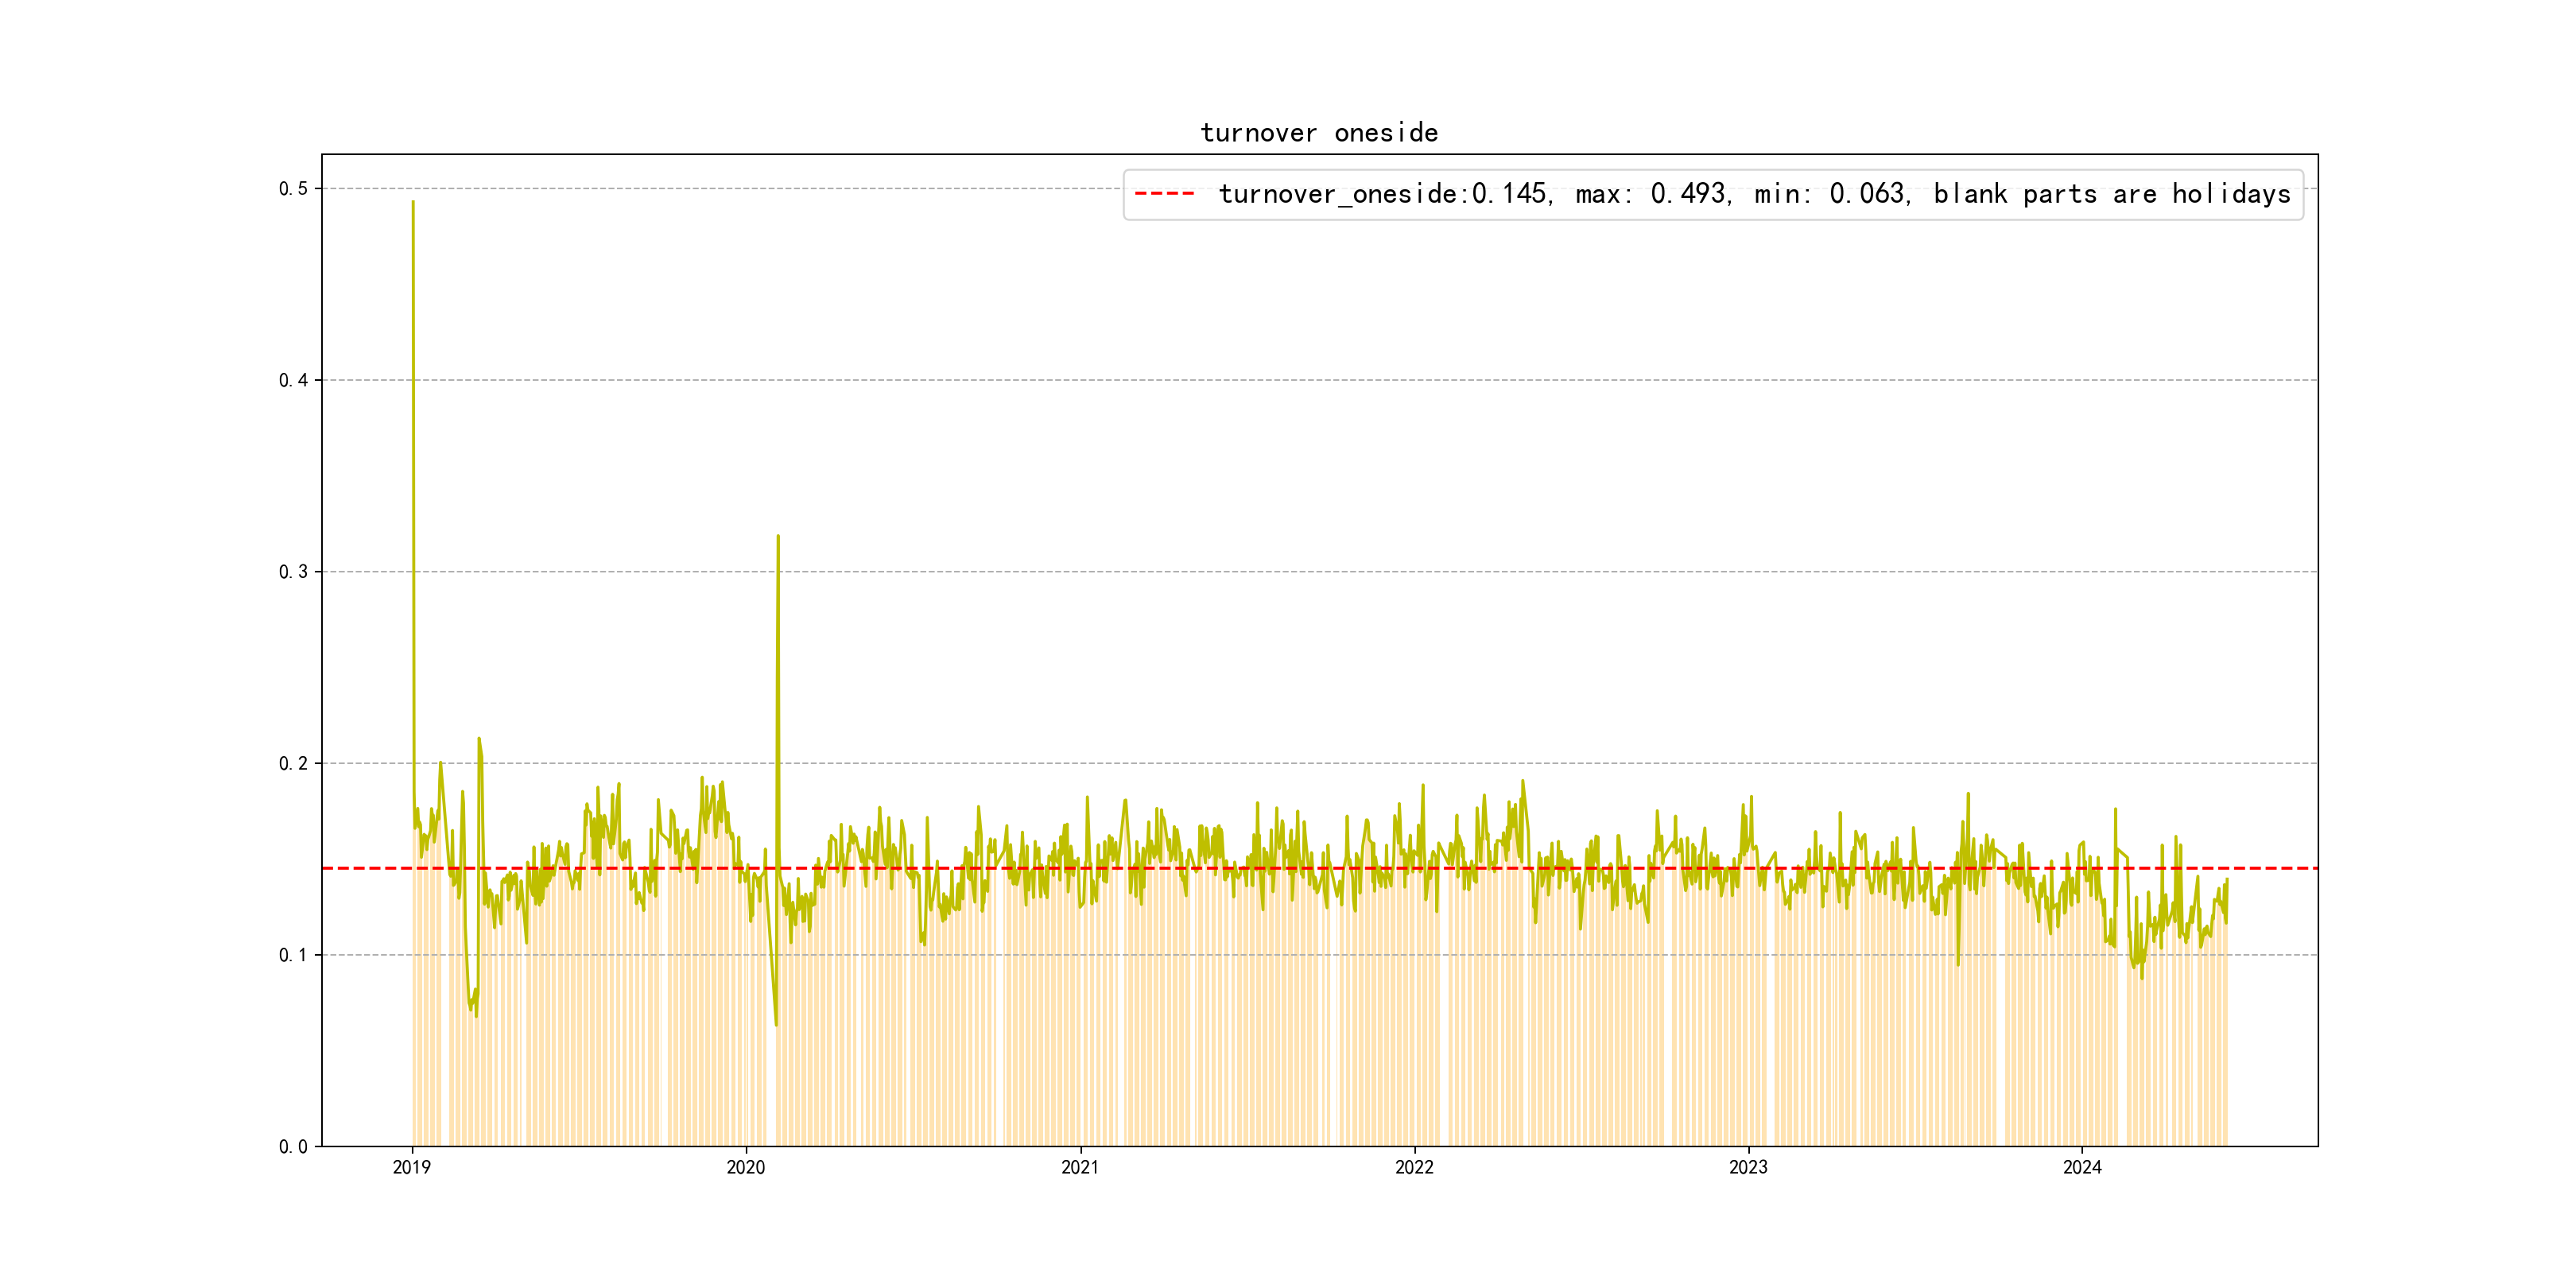This screenshot has height=1288, width=2576.
Task: Click the 0.2 y-axis tick label
Action: (x=293, y=764)
